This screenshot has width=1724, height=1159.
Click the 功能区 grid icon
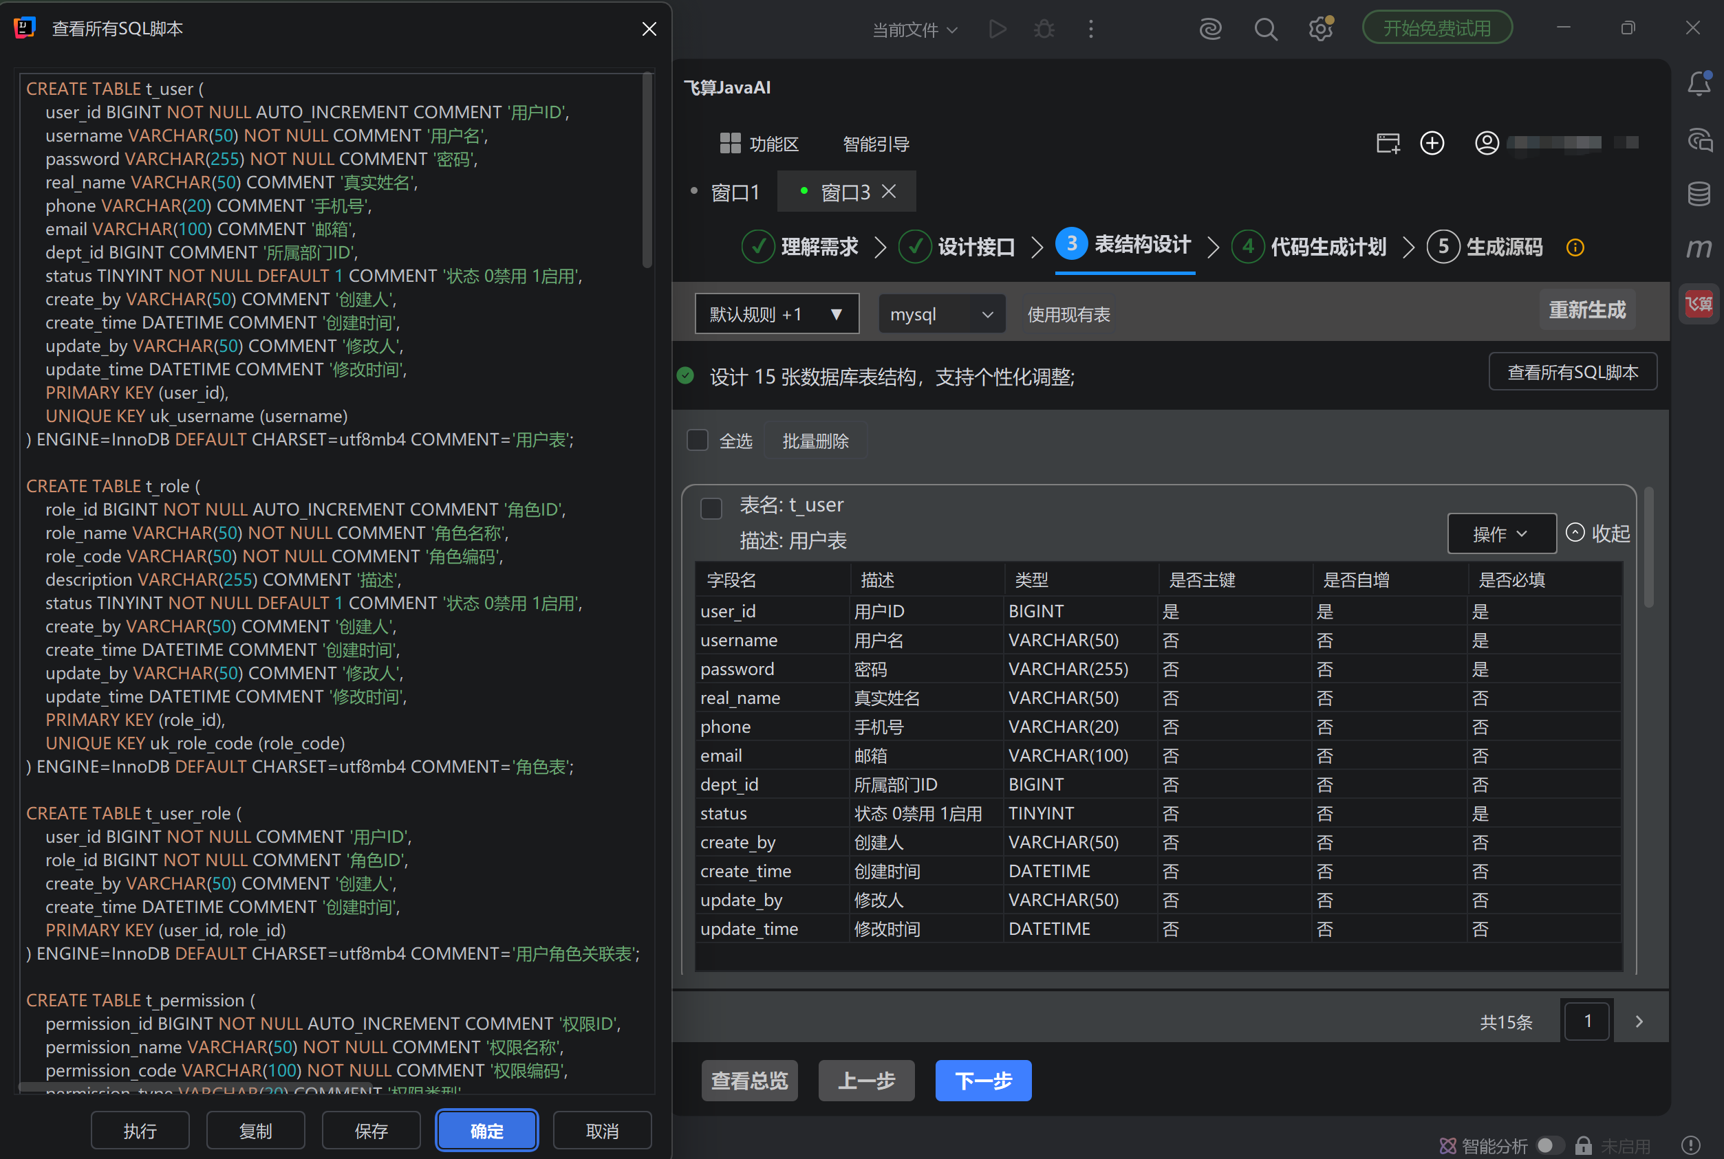pos(730,144)
